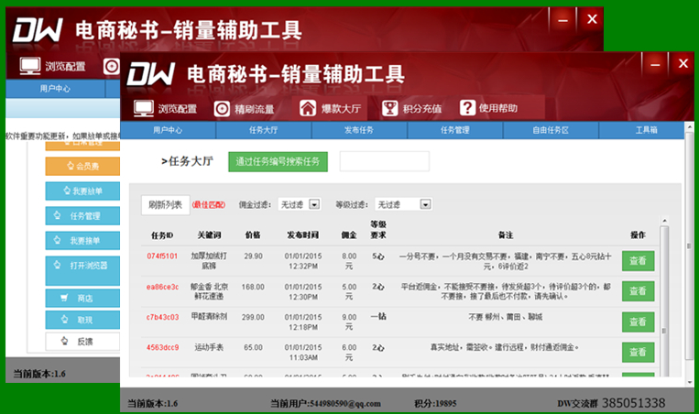Click task ID c7b43c03

[x=162, y=317]
